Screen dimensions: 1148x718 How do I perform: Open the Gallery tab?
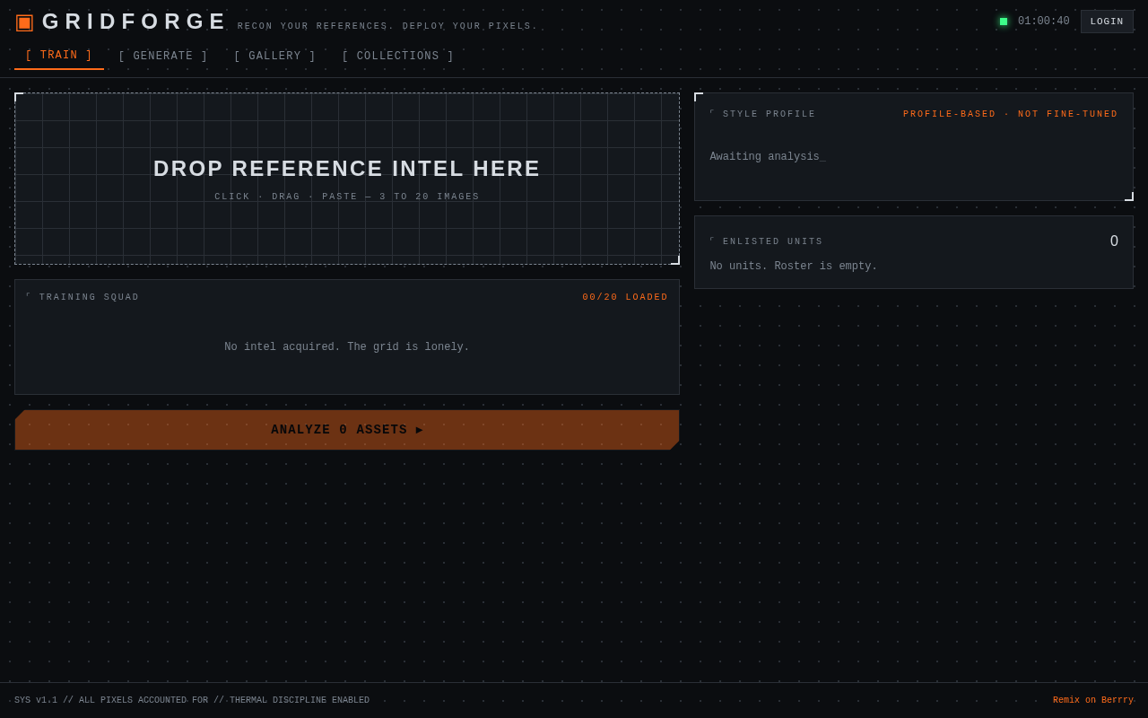pos(275,57)
